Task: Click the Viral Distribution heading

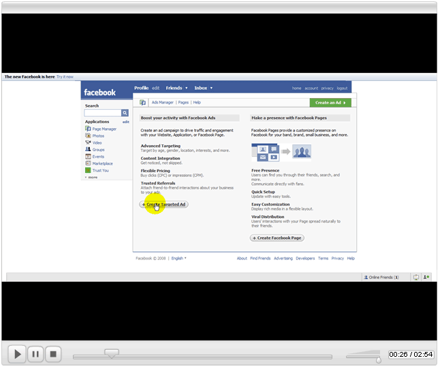Action: pyautogui.click(x=269, y=218)
